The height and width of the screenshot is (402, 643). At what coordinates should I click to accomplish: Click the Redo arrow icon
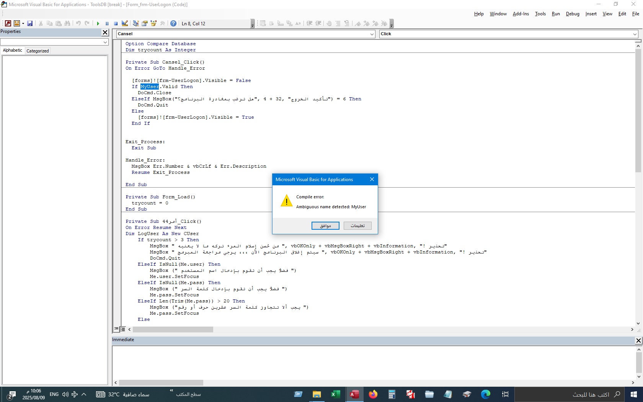87,23
